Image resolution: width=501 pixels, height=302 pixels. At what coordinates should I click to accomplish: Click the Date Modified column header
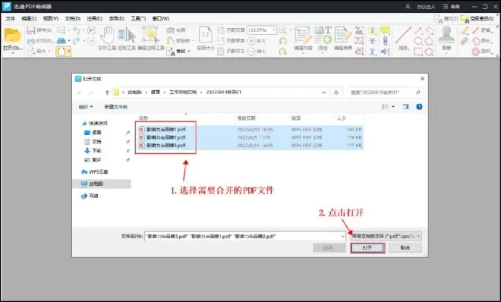pos(247,118)
